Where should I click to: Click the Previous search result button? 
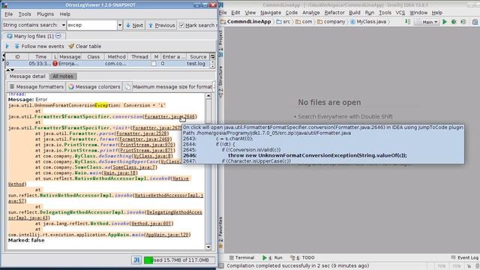(x=162, y=25)
